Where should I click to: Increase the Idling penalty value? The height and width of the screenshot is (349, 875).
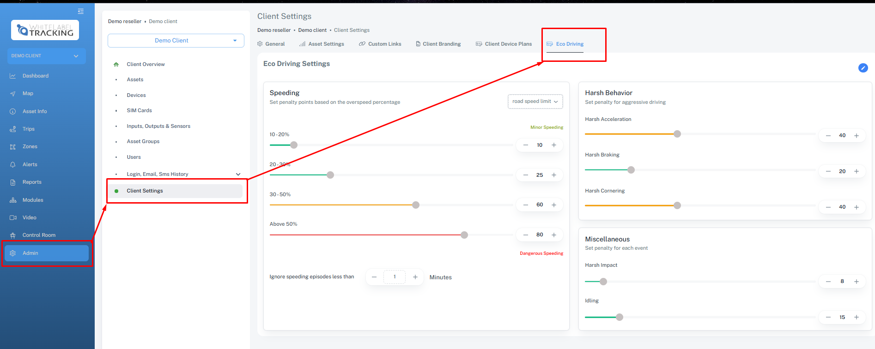click(856, 317)
